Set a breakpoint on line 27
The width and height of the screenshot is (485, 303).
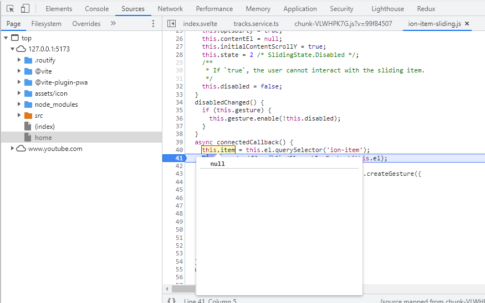(179, 46)
